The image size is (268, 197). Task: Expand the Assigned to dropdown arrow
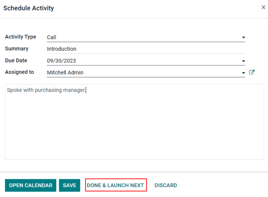point(243,73)
